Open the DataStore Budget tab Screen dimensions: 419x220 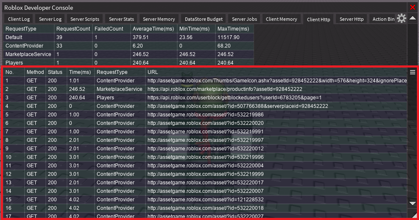point(204,19)
